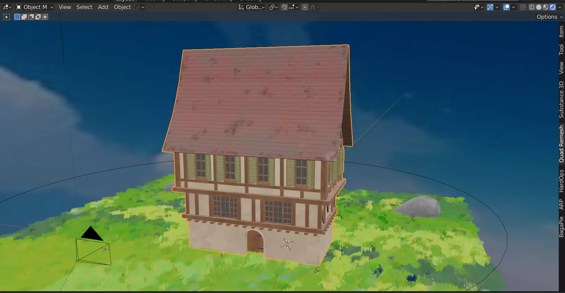Open the Tool sidebar tab
The height and width of the screenshot is (293, 565).
point(561,49)
